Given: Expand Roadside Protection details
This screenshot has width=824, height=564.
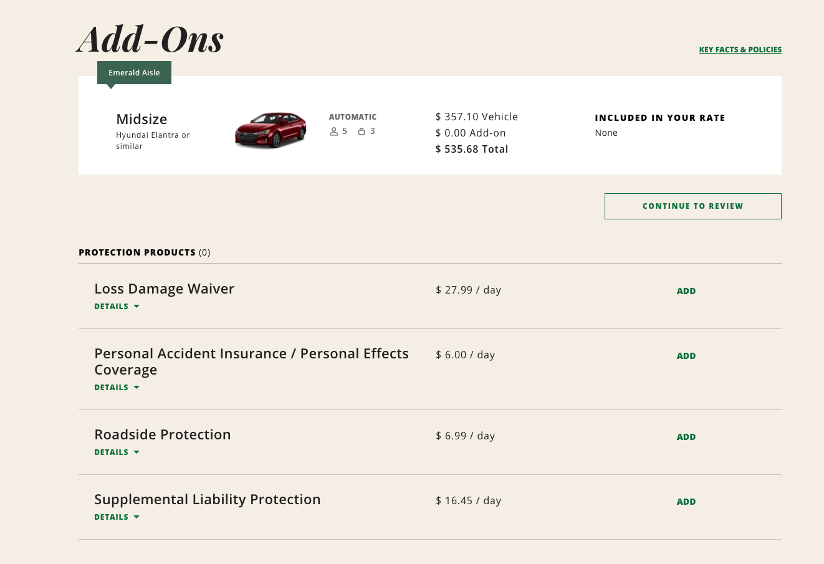Looking at the screenshot, I should coord(117,452).
